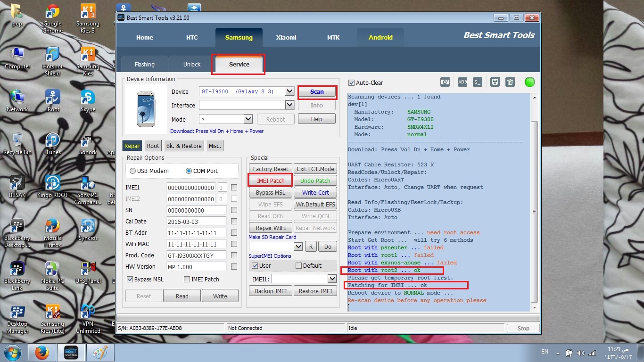644x362 pixels.
Task: Open UFS_Panel desktop shortcut
Action: 88,272
